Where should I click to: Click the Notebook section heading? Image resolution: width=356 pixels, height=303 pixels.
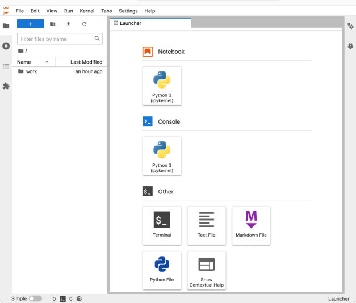pos(171,52)
